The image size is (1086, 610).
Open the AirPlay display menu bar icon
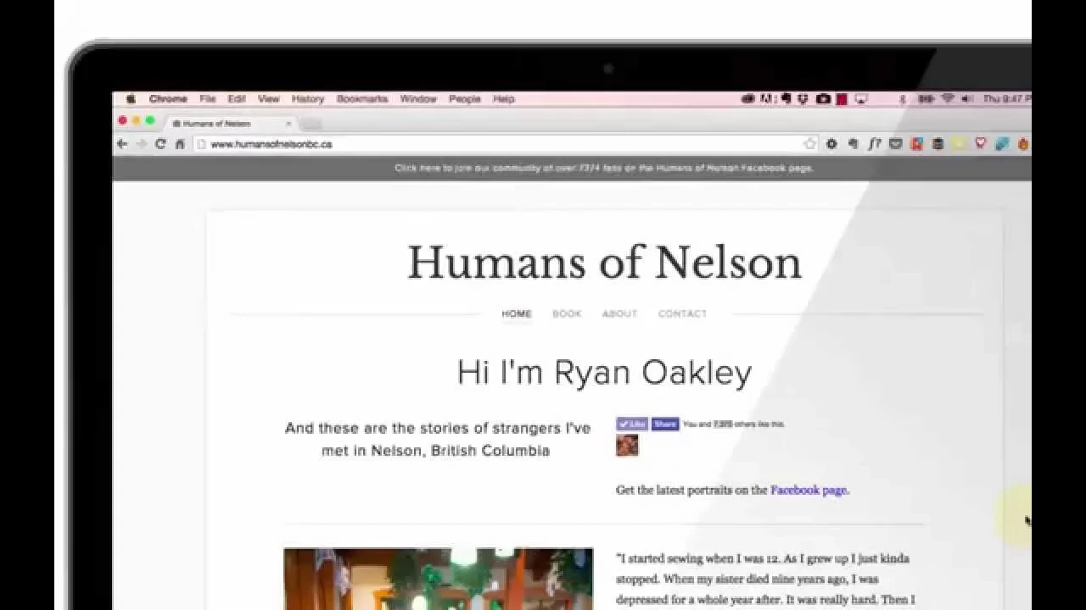click(x=861, y=99)
